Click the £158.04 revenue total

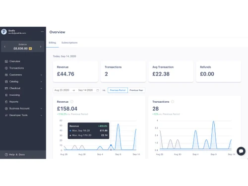[67, 109]
